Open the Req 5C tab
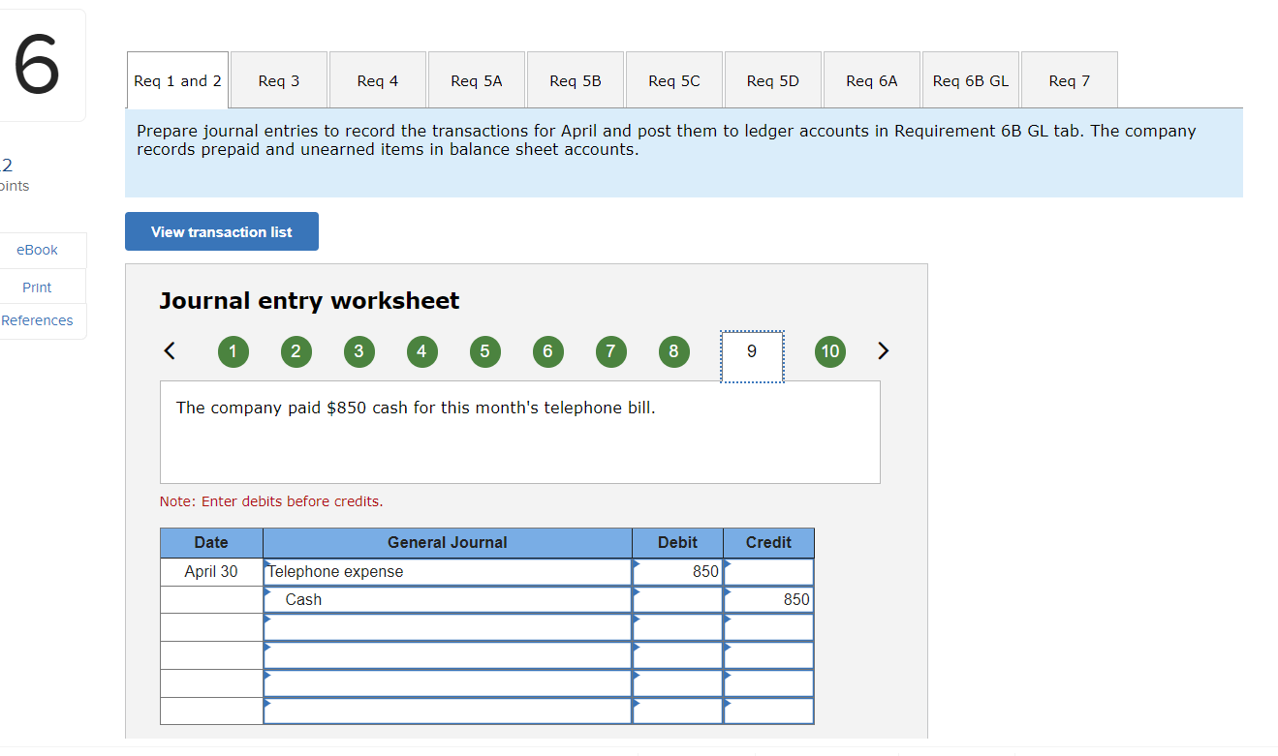 (673, 79)
